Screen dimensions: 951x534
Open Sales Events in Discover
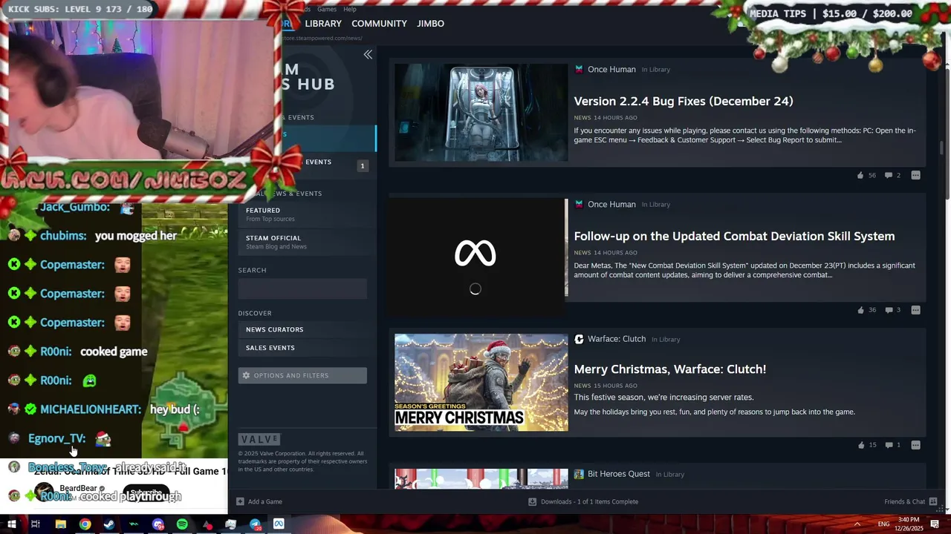(x=303, y=348)
